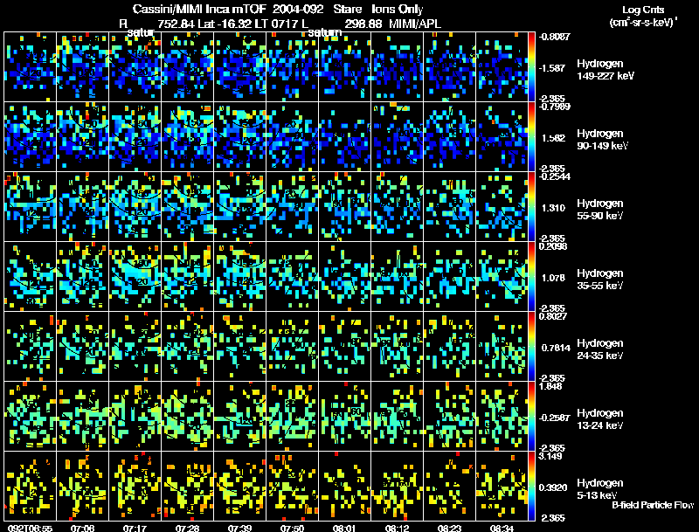The height and width of the screenshot is (532, 699).
Task: Click the Hydrogen 149-227 keV color bar
Action: point(531,67)
